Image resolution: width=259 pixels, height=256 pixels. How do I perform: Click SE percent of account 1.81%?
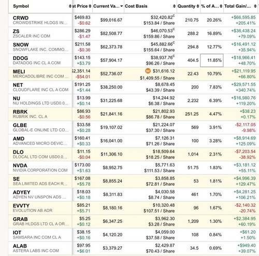(215, 181)
